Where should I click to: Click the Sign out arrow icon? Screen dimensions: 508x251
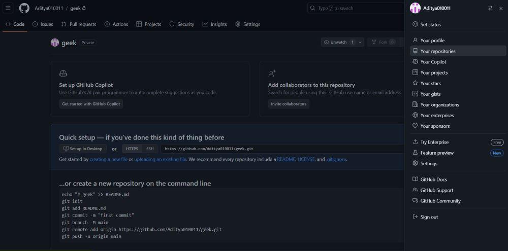[x=415, y=217]
